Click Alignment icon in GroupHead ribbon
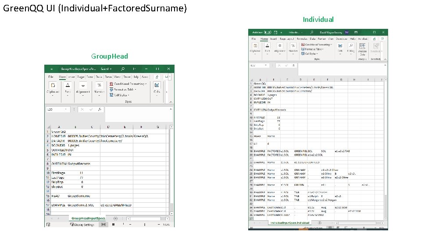This screenshot has height=236, width=421. (x=83, y=85)
